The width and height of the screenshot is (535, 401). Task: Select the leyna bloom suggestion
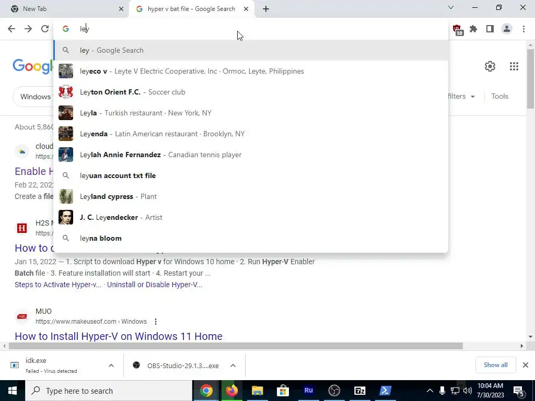pos(251,238)
